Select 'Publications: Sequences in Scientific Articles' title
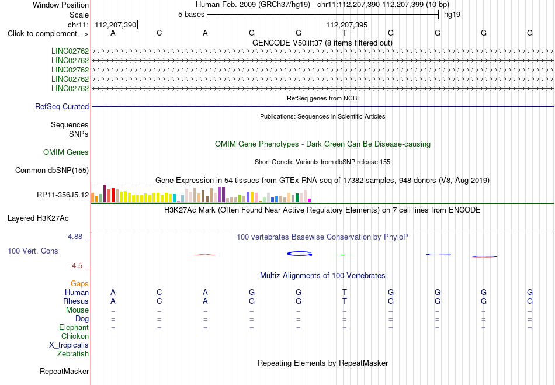 (x=322, y=116)
